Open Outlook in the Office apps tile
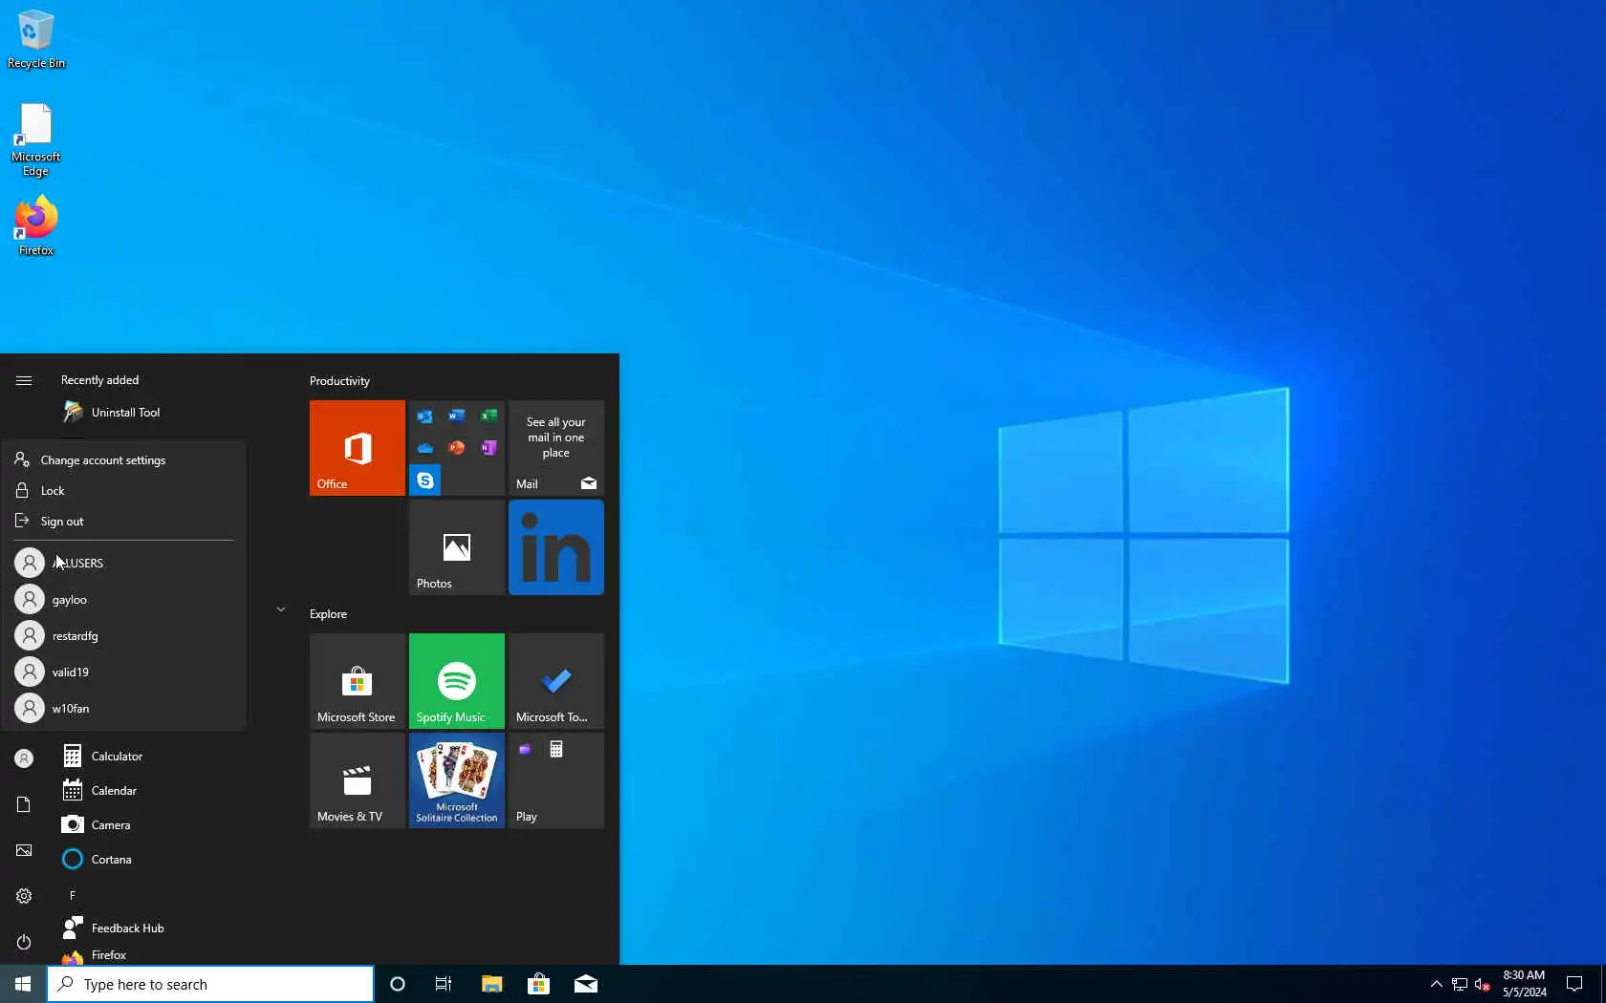Image resolution: width=1606 pixels, height=1003 pixels. pos(425,416)
